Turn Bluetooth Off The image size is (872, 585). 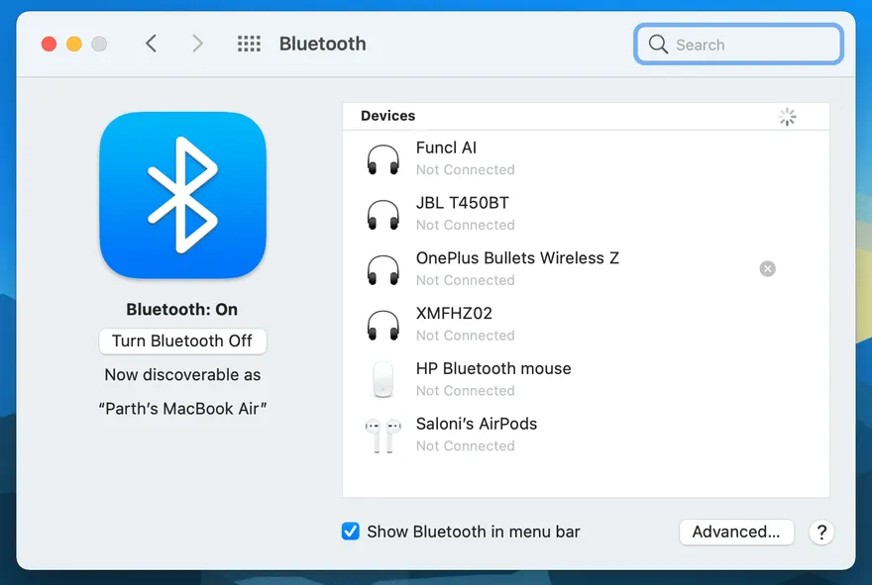tap(182, 341)
